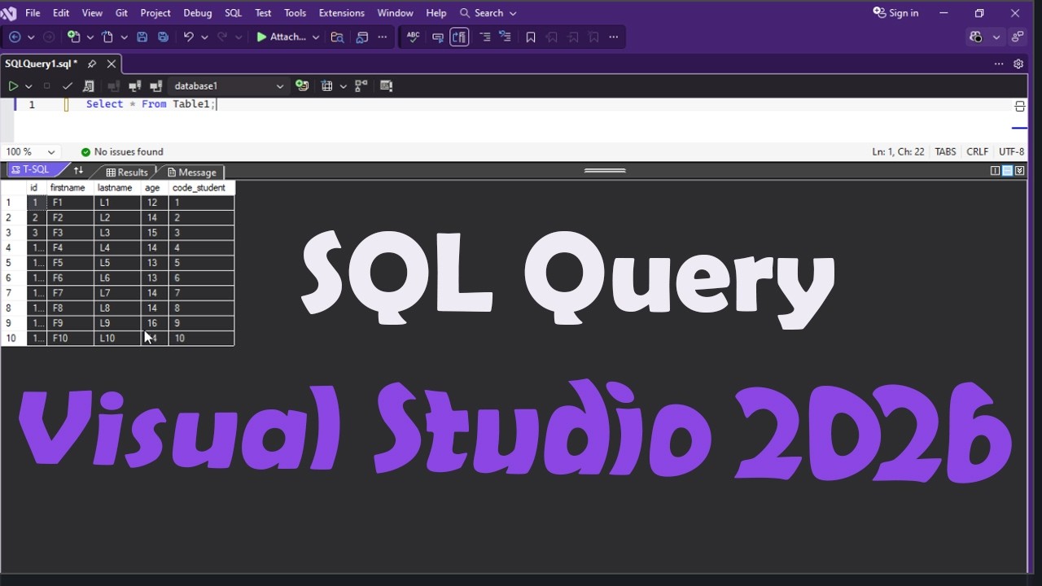Click the comment selection icon

[438, 37]
